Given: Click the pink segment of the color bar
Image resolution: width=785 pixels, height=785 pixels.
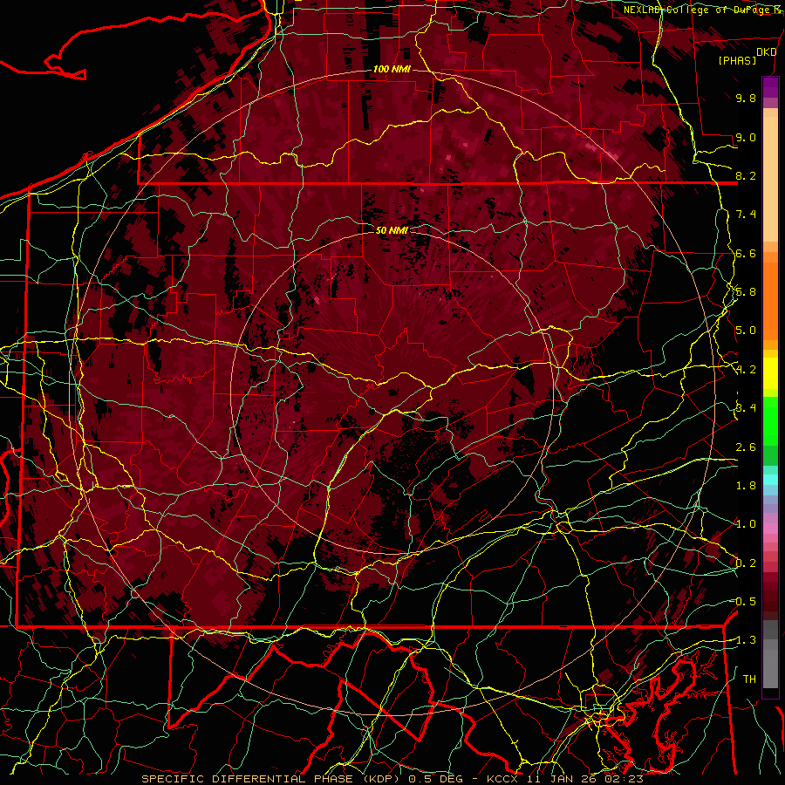Looking at the screenshot, I should pos(770,529).
